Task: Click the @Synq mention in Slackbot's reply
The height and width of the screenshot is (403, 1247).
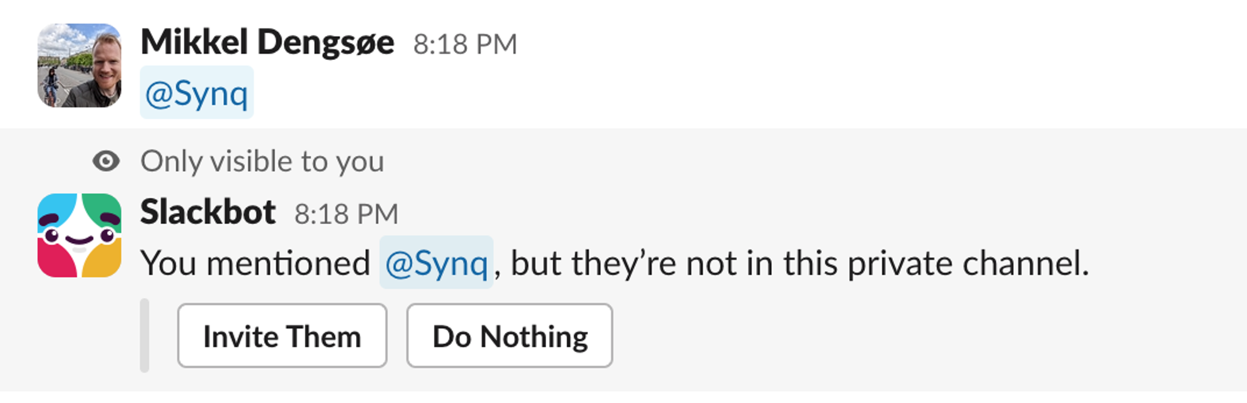Action: tap(436, 263)
